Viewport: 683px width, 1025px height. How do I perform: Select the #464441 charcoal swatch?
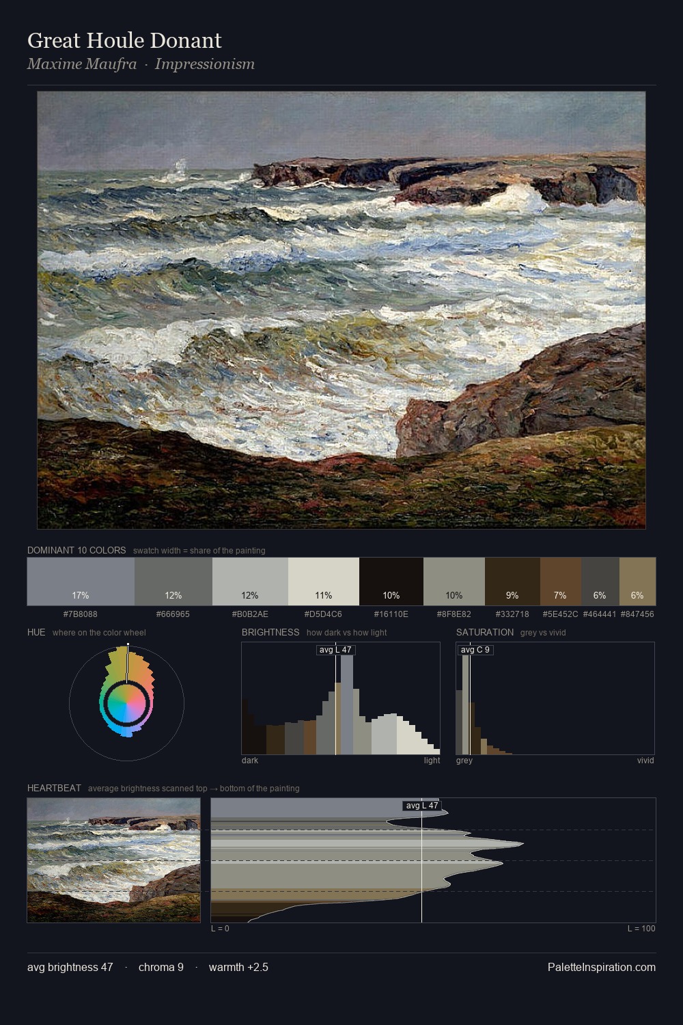(600, 582)
